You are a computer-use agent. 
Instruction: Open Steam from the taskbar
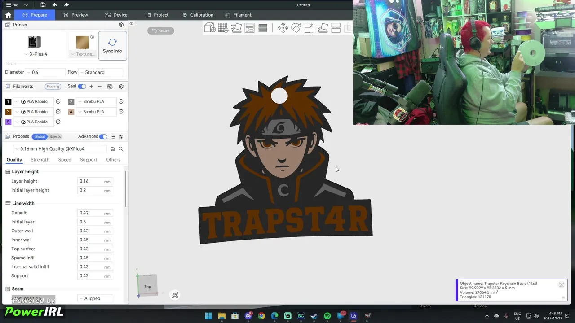point(314,316)
